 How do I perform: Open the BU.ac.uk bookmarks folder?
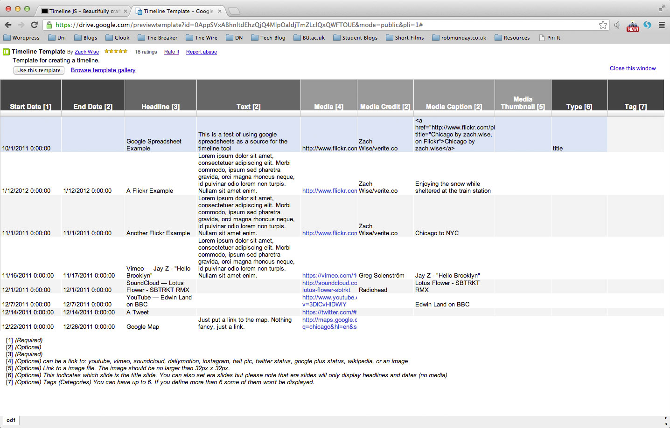click(x=309, y=38)
